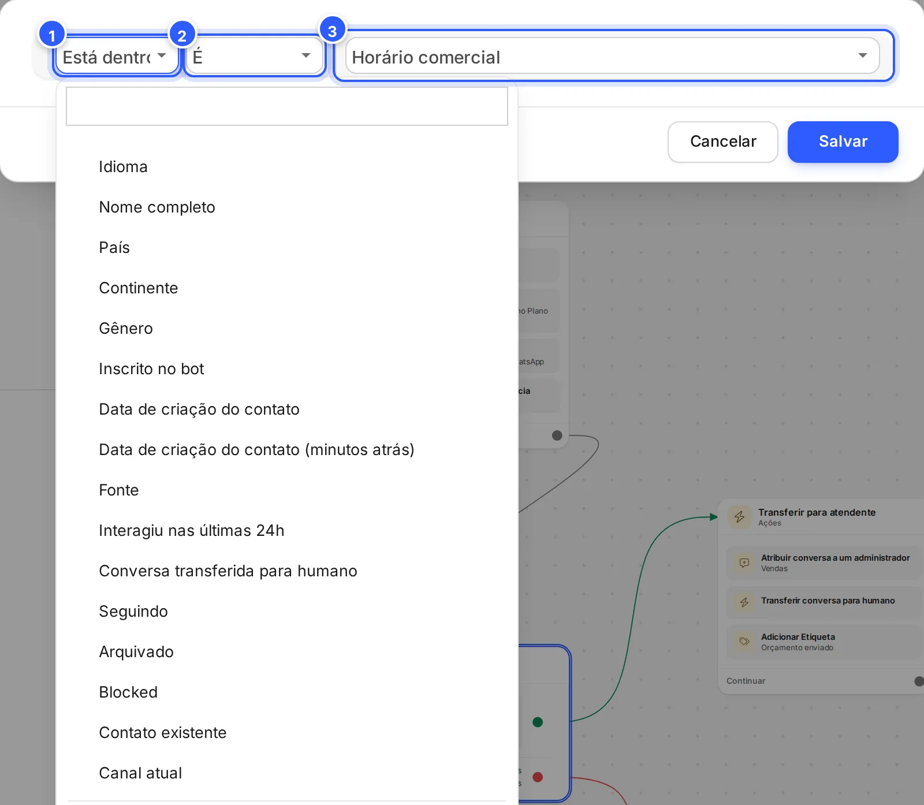Click the Cancelar button
This screenshot has height=805, width=924.
coord(723,141)
